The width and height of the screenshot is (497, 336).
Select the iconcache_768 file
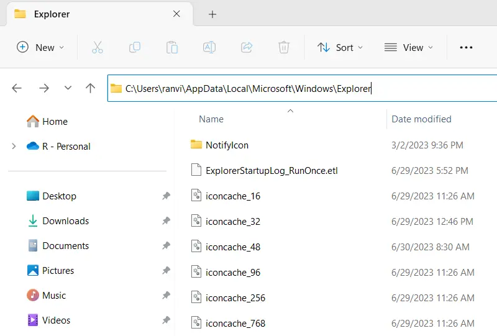click(235, 323)
